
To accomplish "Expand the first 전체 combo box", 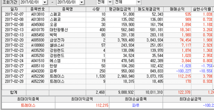I will [110, 2].
